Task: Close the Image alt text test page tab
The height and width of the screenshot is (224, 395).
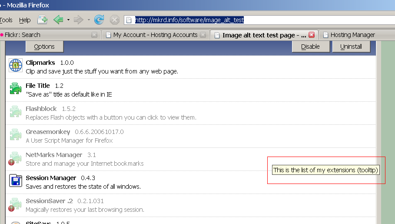Action: 312,35
